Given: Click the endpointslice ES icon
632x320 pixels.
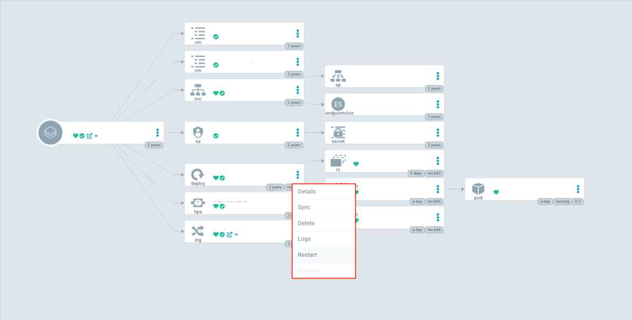Looking at the screenshot, I should [338, 104].
